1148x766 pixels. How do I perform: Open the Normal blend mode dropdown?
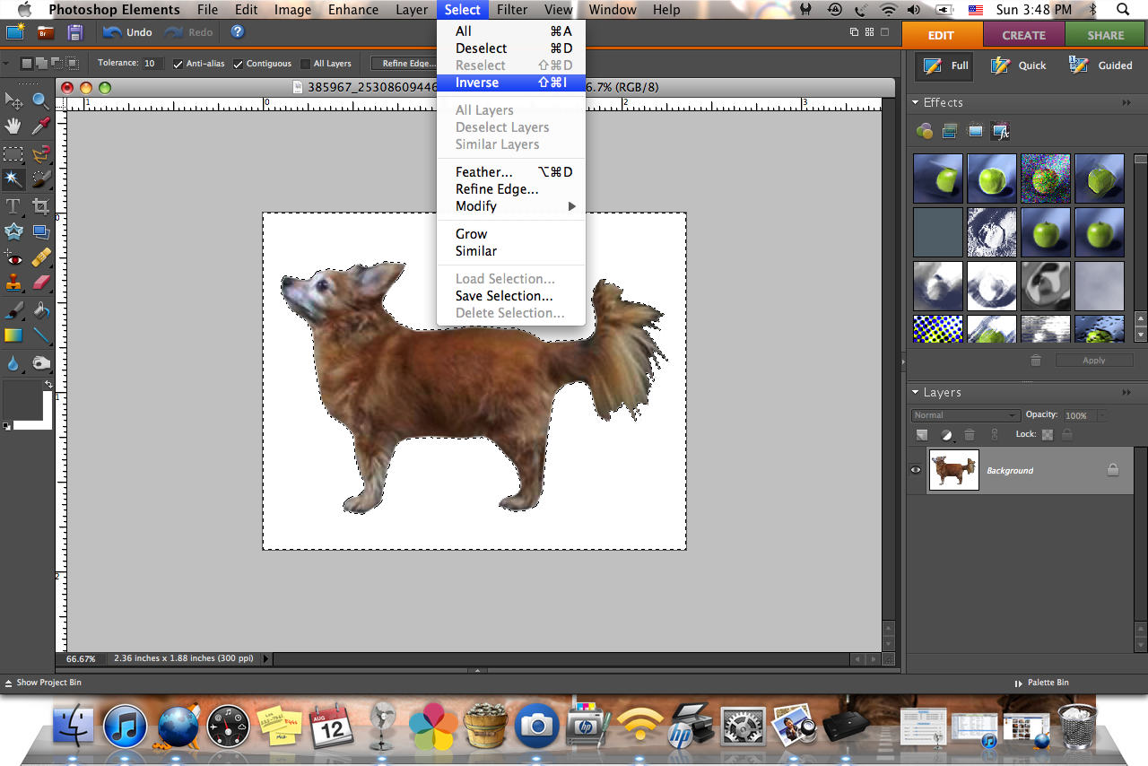[x=965, y=415]
